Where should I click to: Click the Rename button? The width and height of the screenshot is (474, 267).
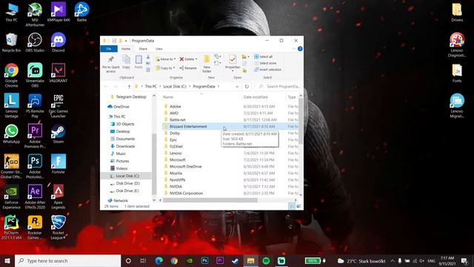pos(188,68)
